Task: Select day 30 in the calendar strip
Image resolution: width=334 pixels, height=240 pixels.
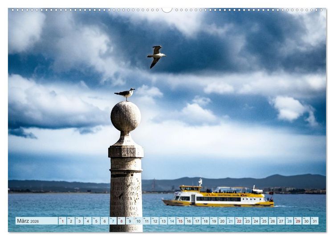Action: pos(306,221)
